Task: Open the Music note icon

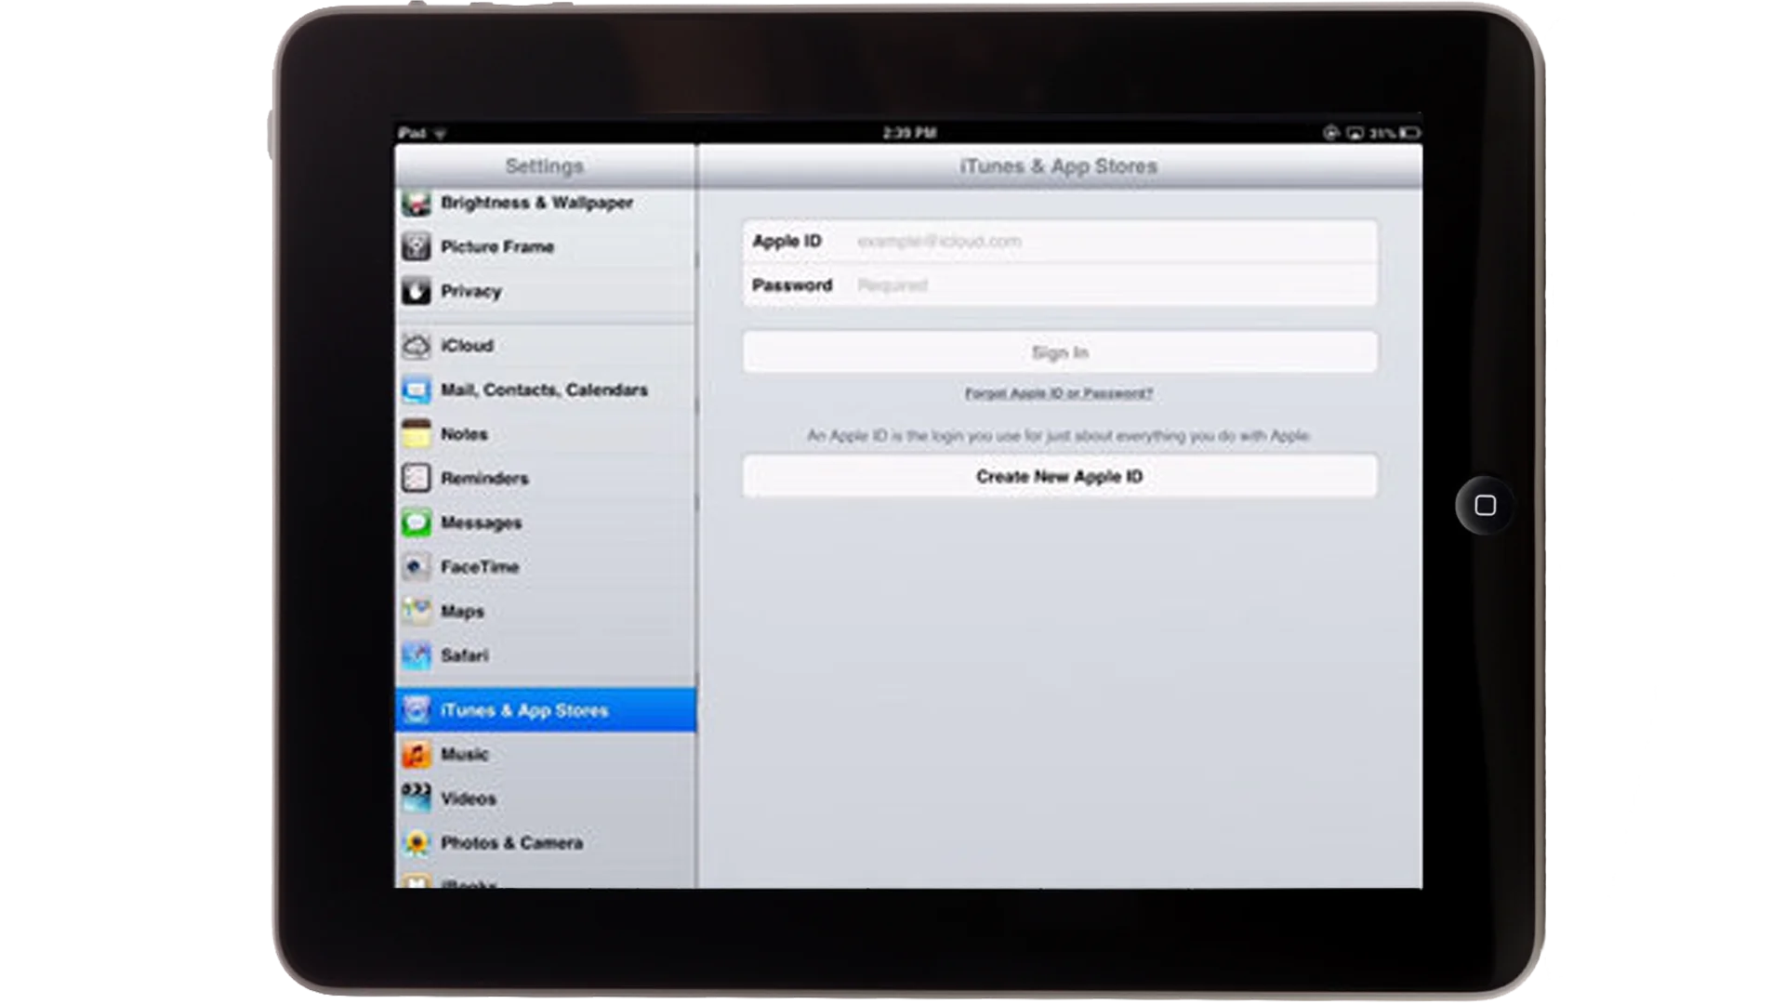Action: [416, 754]
